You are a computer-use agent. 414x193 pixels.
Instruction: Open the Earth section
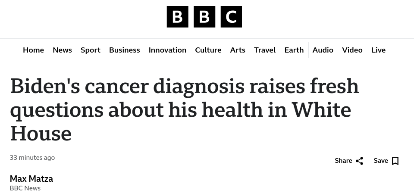click(294, 50)
